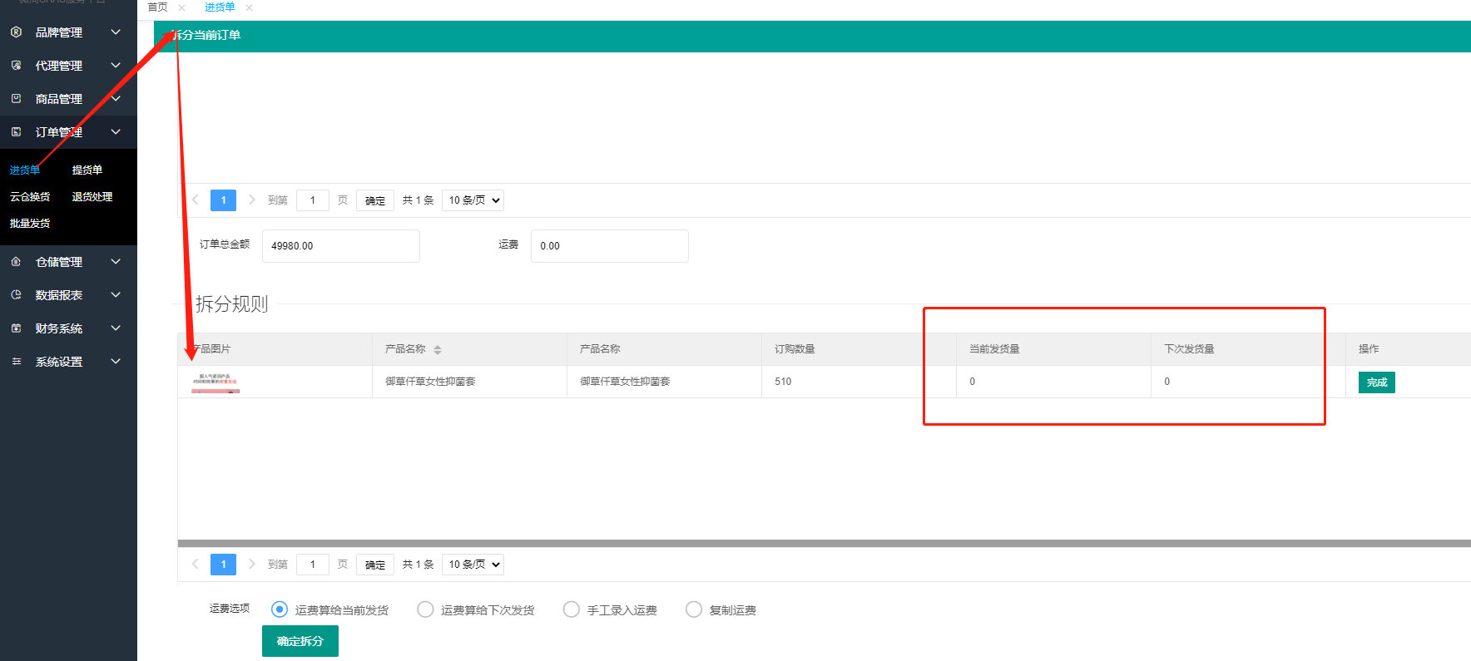Click the horizontal scrollbar below the table
The width and height of the screenshot is (1471, 661).
[824, 544]
